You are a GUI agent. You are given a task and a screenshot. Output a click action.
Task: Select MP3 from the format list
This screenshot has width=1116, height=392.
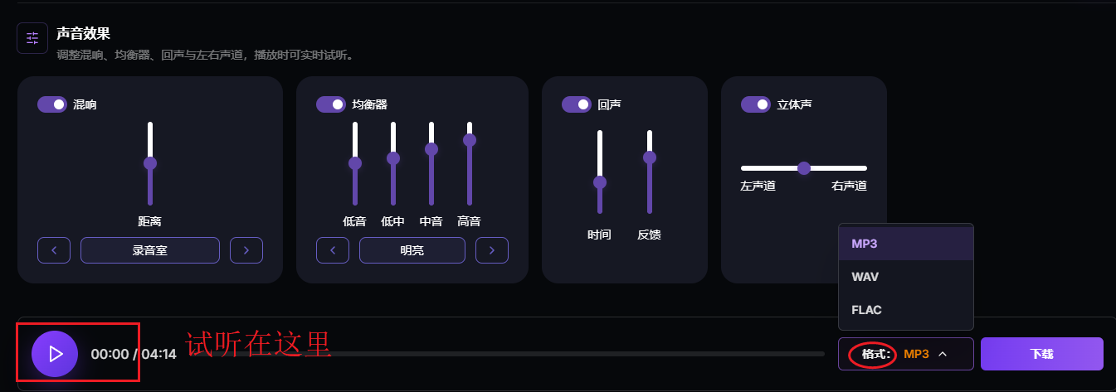(x=906, y=244)
